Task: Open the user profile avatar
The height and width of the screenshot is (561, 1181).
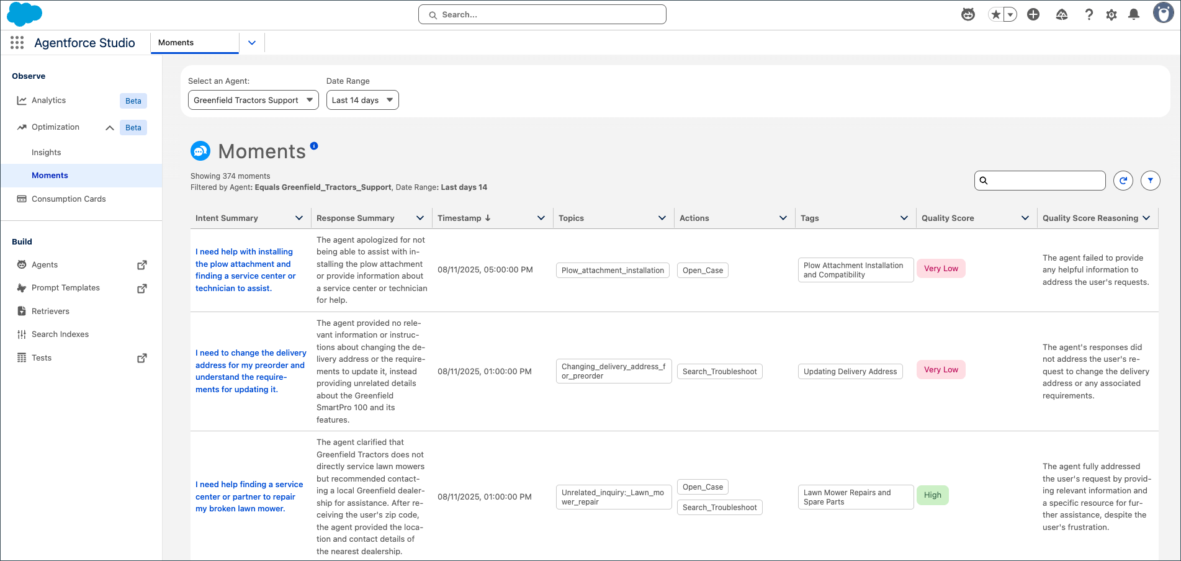Action: coord(1163,12)
